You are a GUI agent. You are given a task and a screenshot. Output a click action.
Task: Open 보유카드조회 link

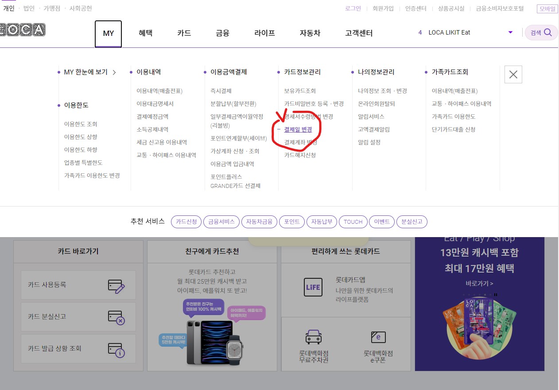tap(300, 91)
